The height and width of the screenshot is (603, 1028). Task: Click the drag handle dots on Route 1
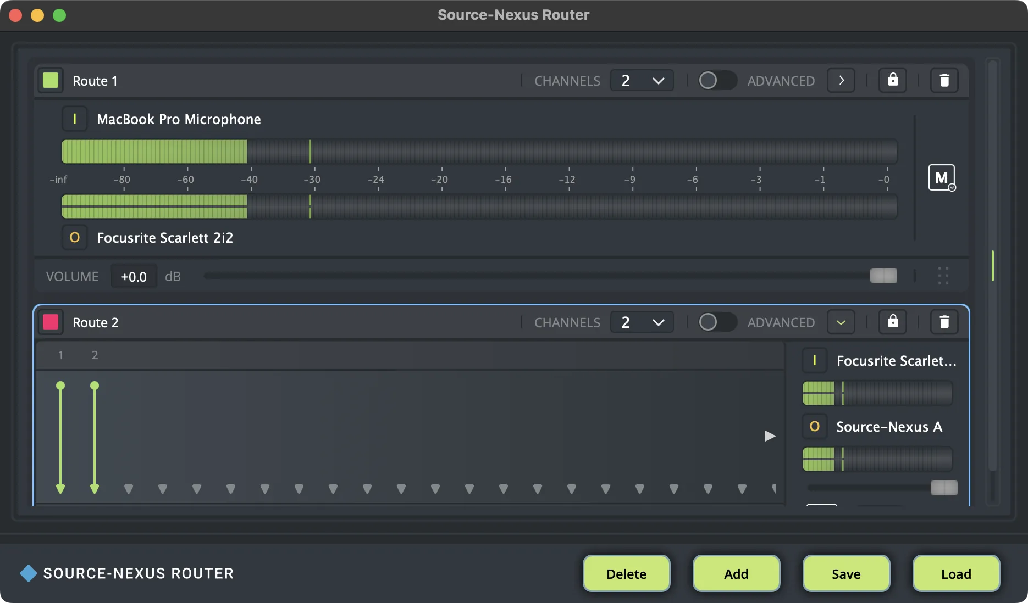[943, 276]
